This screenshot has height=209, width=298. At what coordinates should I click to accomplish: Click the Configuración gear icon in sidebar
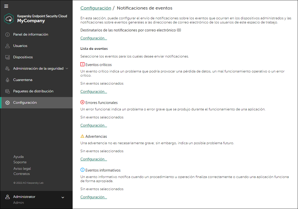coord(7,103)
